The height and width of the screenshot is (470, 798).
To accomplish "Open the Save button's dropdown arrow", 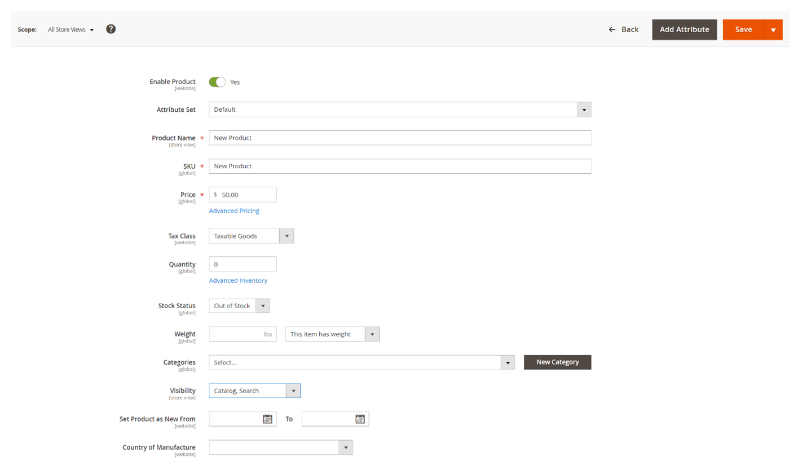I will tap(773, 29).
